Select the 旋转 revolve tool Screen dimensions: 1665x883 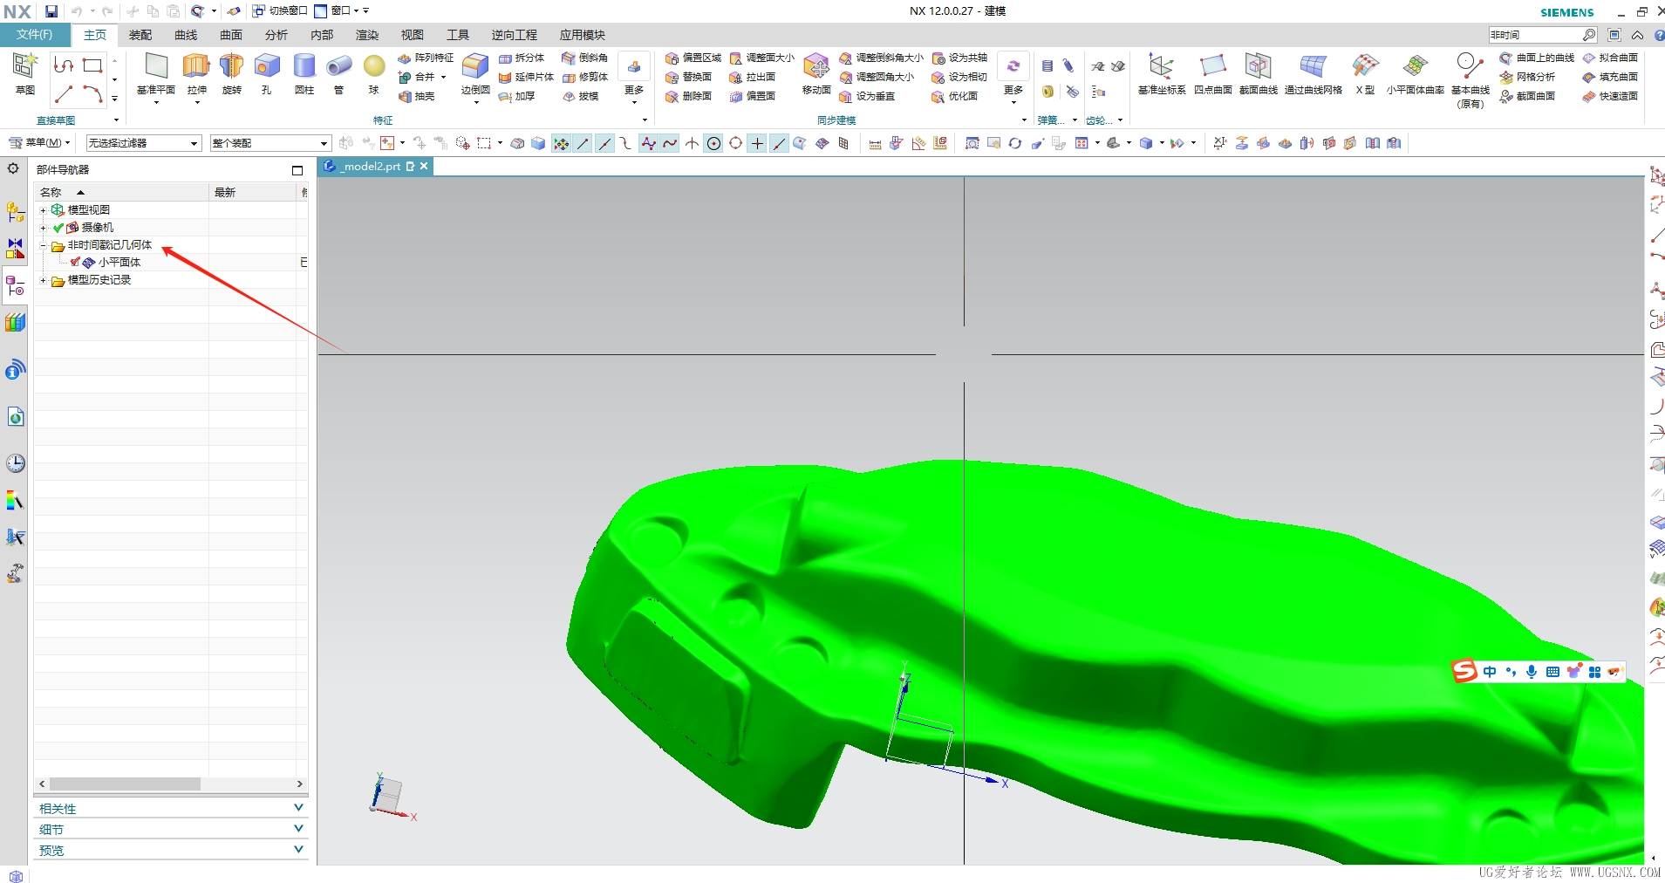pyautogui.click(x=232, y=75)
